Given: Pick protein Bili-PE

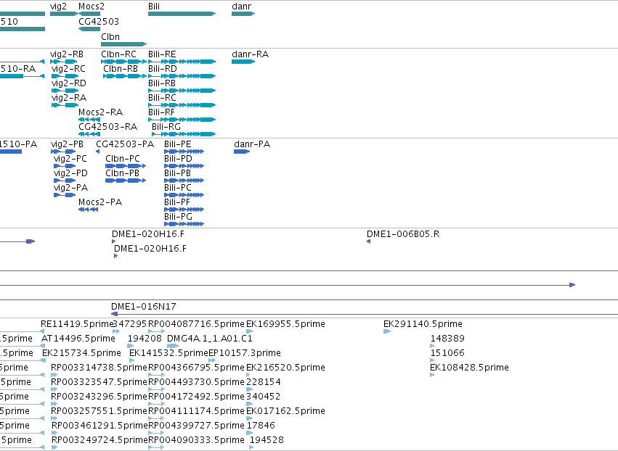Looking at the screenshot, I should point(178,144).
